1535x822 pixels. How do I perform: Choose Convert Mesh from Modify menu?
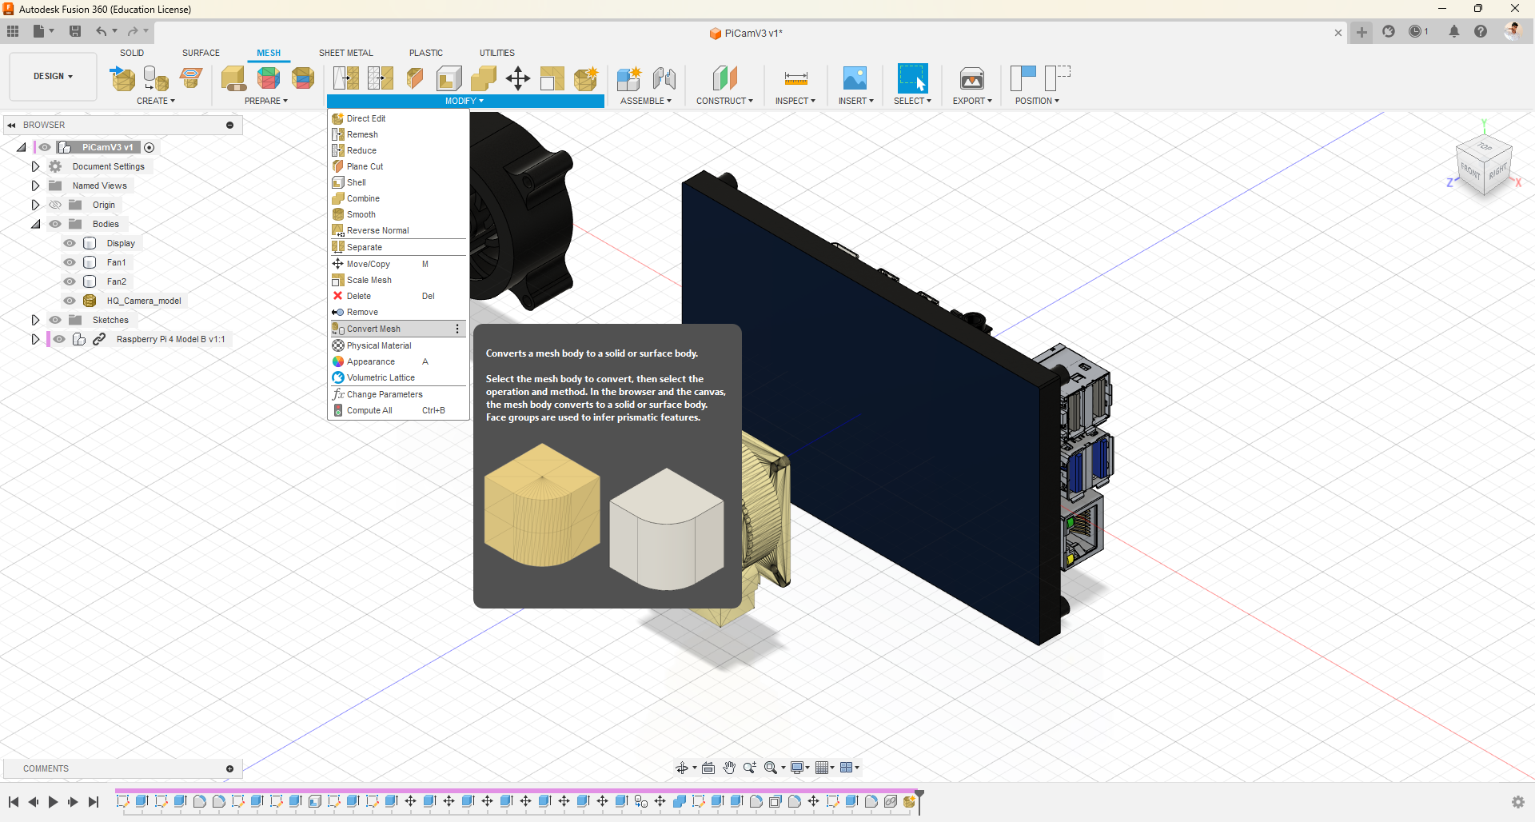click(x=373, y=329)
